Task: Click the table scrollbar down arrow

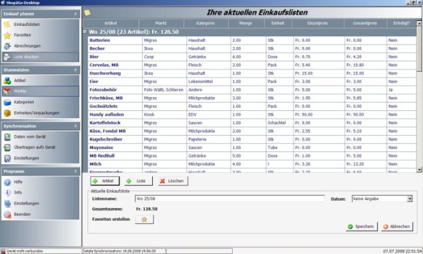Action: (x=419, y=170)
